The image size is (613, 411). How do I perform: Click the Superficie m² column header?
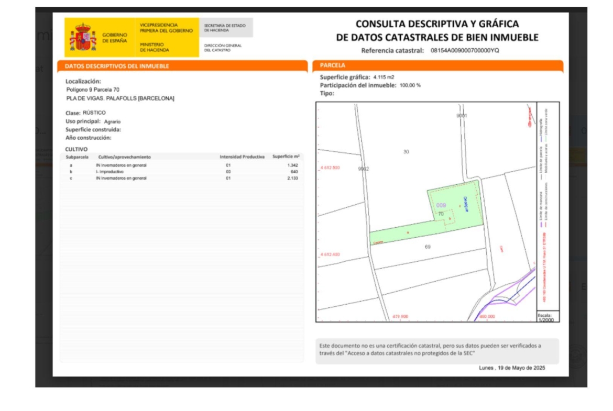tap(286, 157)
